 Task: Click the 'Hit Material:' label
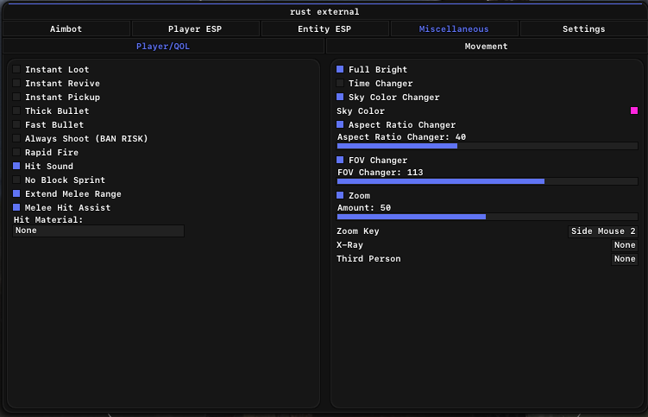[x=48, y=219]
